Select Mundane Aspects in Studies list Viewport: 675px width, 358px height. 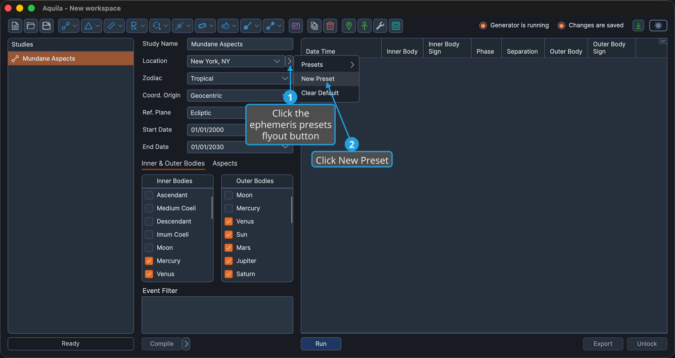(71, 59)
